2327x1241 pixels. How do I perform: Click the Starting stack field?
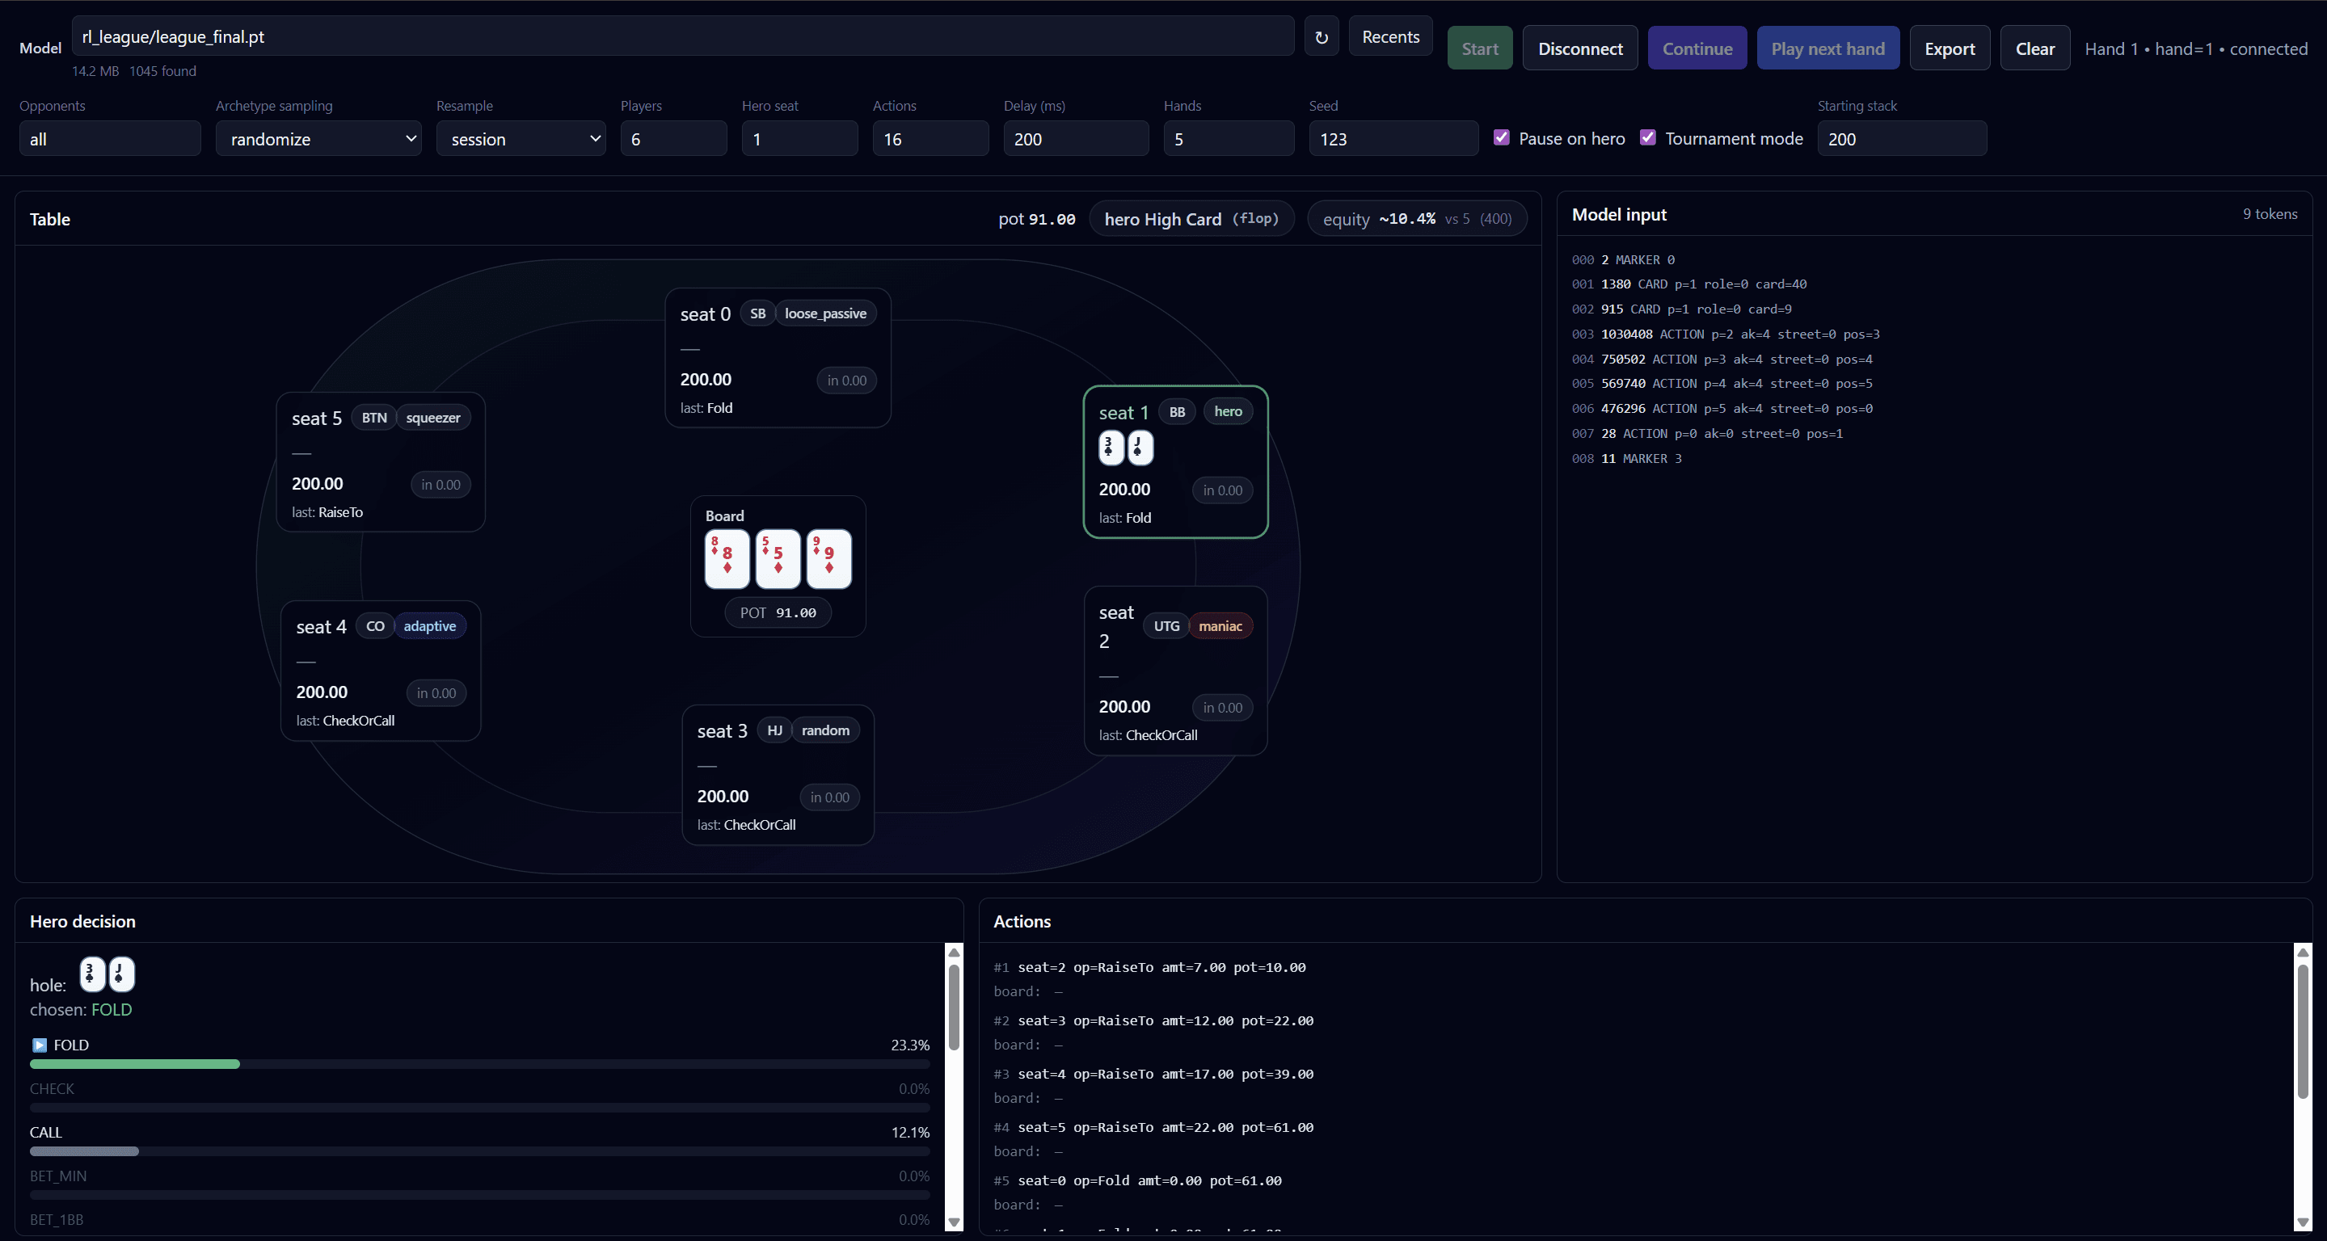[x=1902, y=138]
